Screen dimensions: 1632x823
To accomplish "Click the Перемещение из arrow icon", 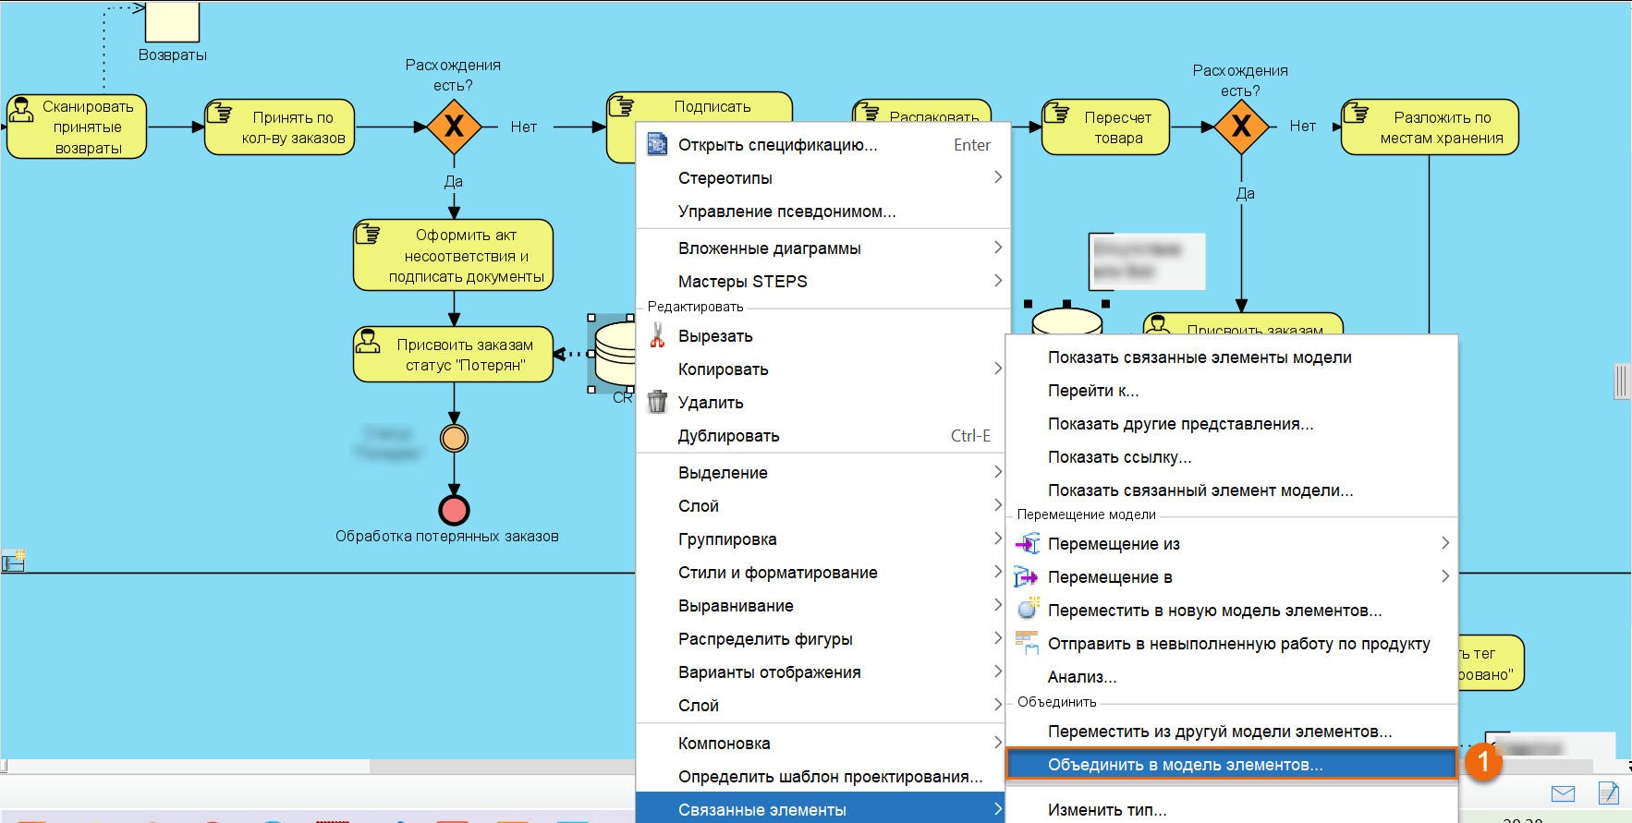I will coord(1027,544).
